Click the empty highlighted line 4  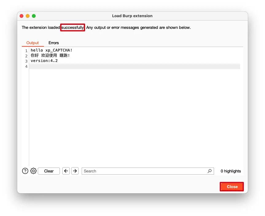tap(134, 66)
